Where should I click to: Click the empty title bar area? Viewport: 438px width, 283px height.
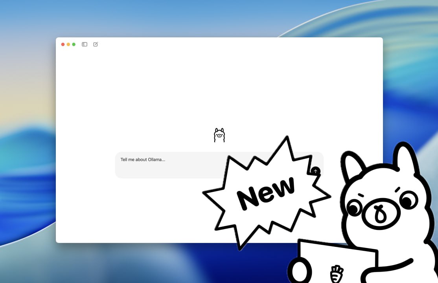pyautogui.click(x=236, y=44)
